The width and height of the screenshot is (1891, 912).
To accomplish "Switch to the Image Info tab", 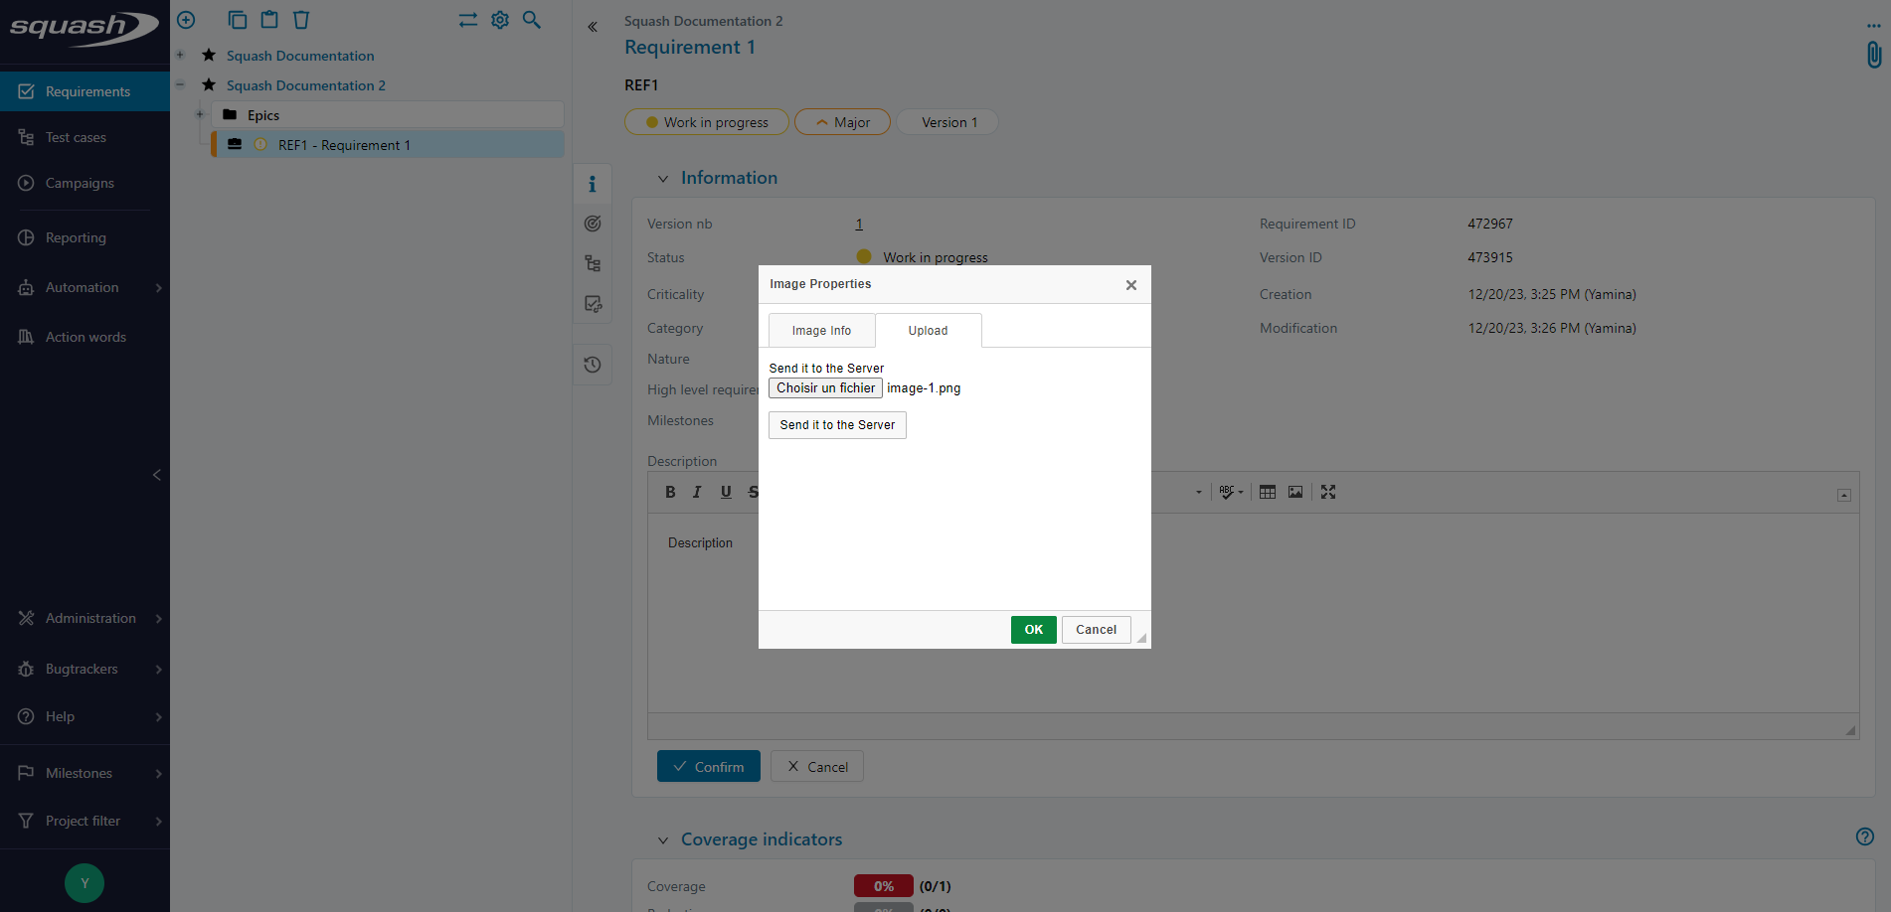I will click(821, 331).
